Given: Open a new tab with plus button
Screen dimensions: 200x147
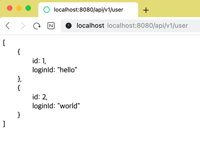Looking at the screenshot, I should 146,10.
